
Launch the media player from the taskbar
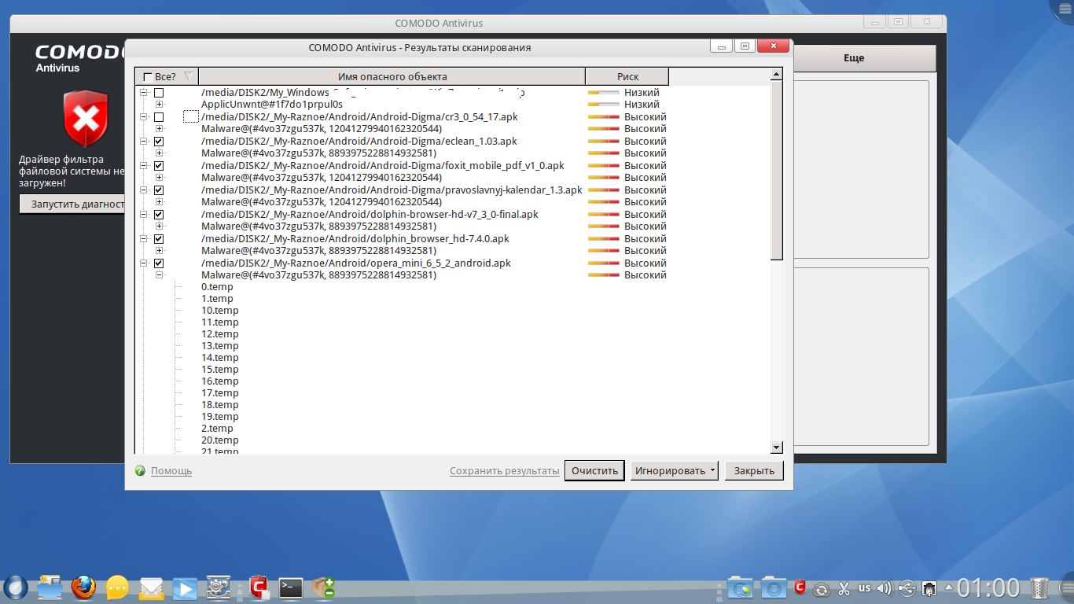coord(185,587)
